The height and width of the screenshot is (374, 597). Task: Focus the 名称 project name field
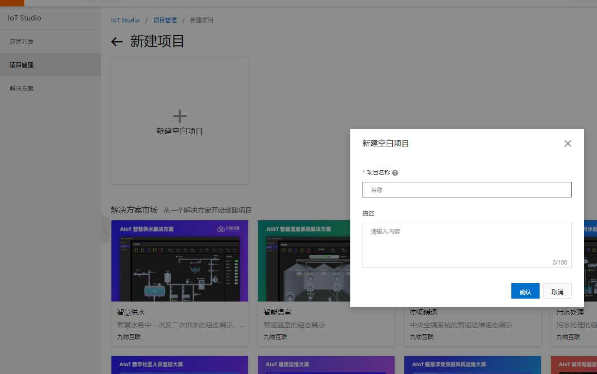click(x=467, y=190)
